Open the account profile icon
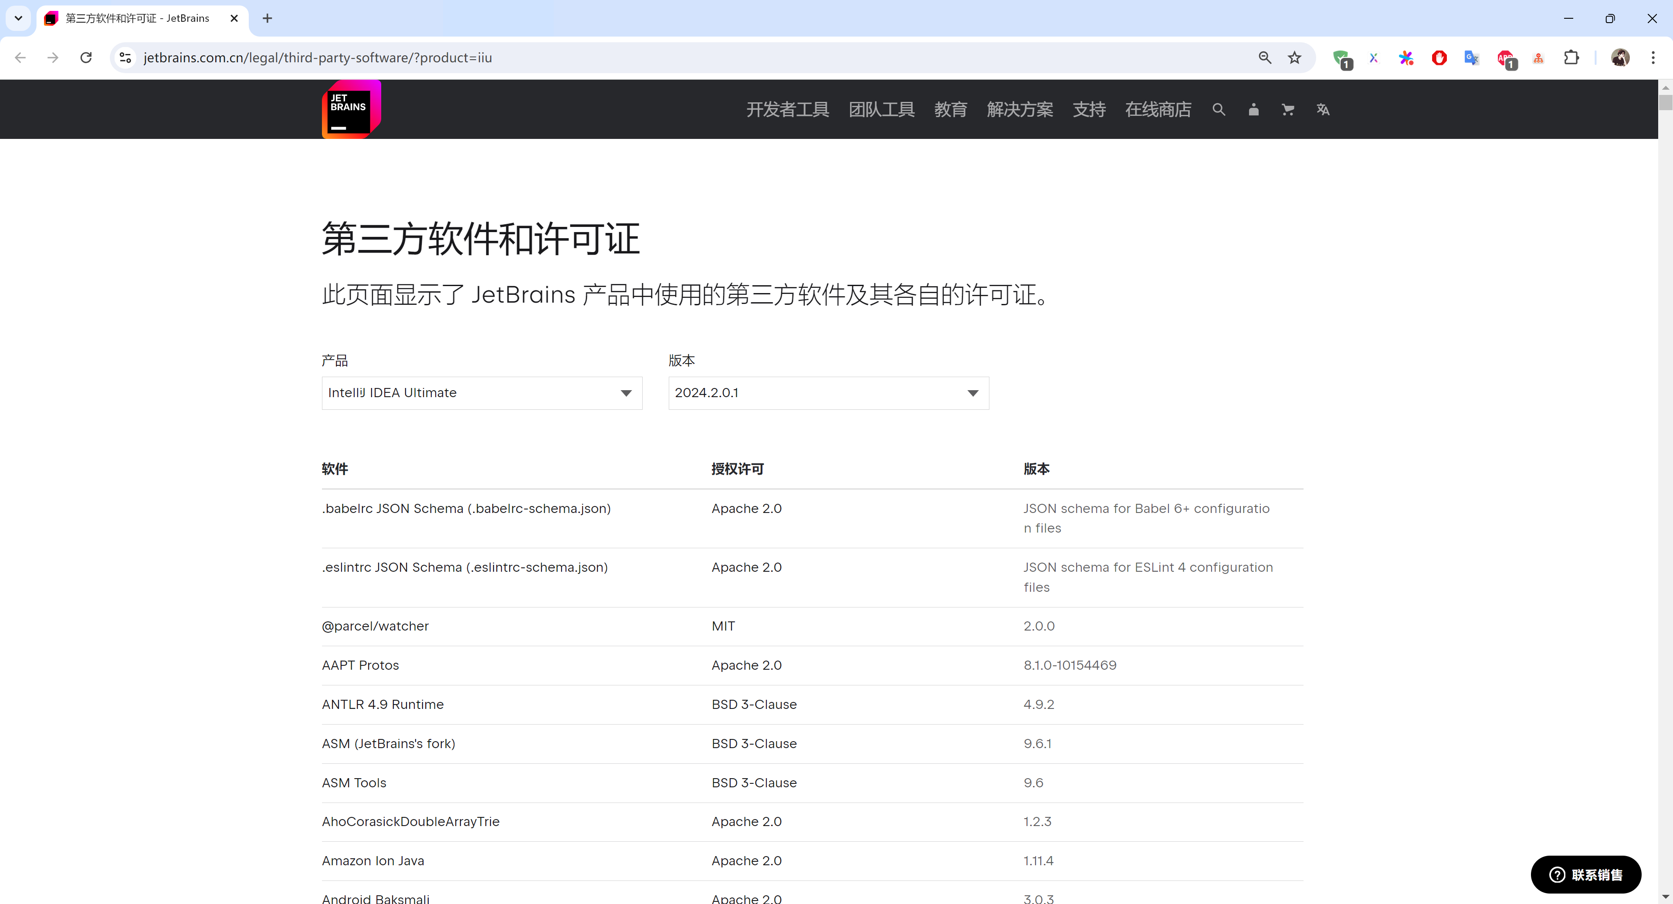The height and width of the screenshot is (904, 1673). point(1253,110)
